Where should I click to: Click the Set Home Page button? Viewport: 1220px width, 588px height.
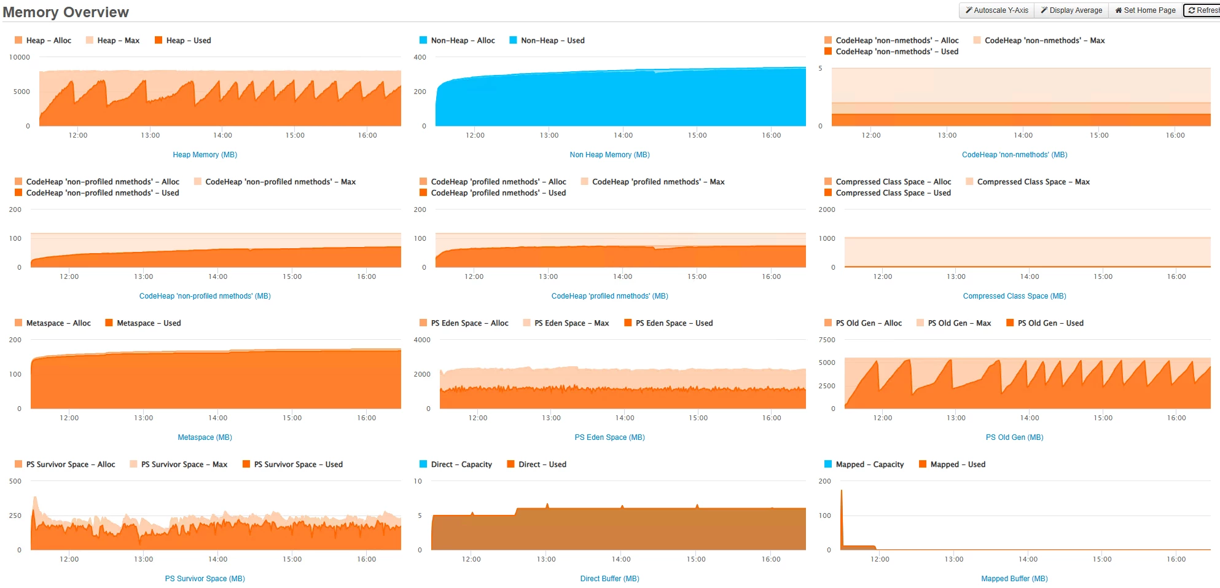coord(1146,10)
